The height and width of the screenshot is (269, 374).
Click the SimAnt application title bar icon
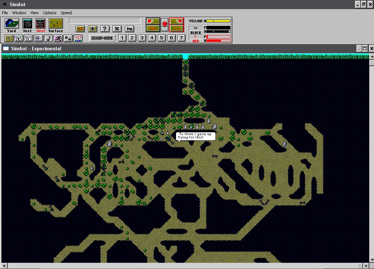point(4,4)
